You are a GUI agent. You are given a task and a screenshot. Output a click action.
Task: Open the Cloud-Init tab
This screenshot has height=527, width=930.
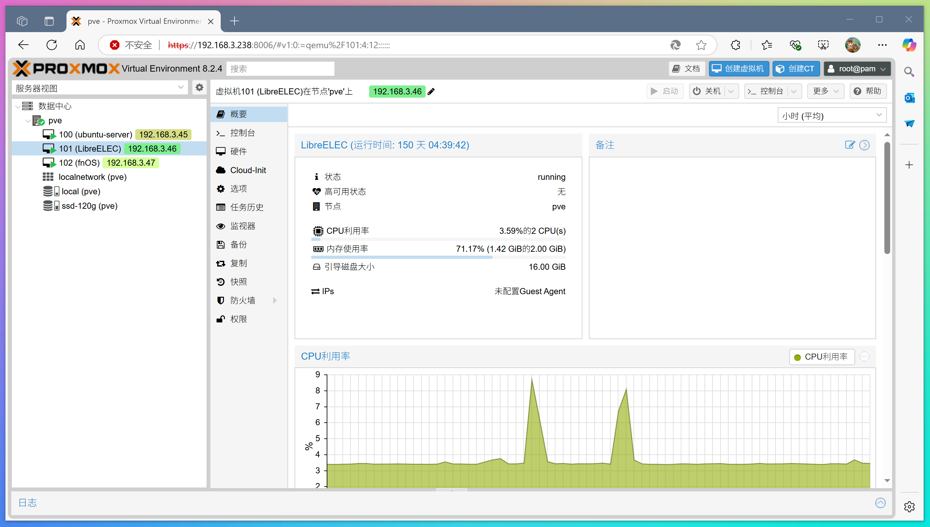click(x=248, y=170)
